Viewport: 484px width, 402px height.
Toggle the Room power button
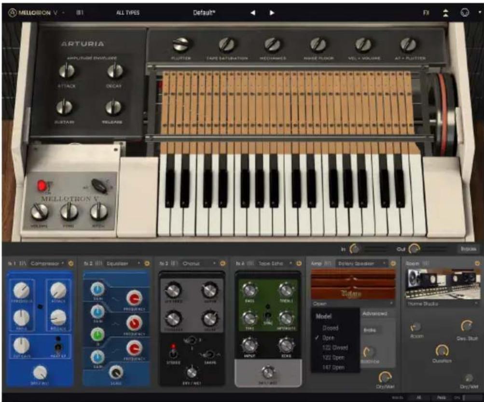click(477, 263)
